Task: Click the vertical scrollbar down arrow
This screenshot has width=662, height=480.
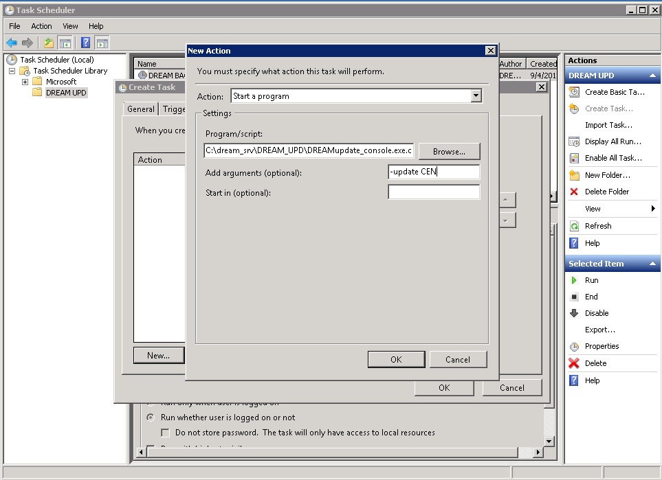Action: click(x=549, y=441)
